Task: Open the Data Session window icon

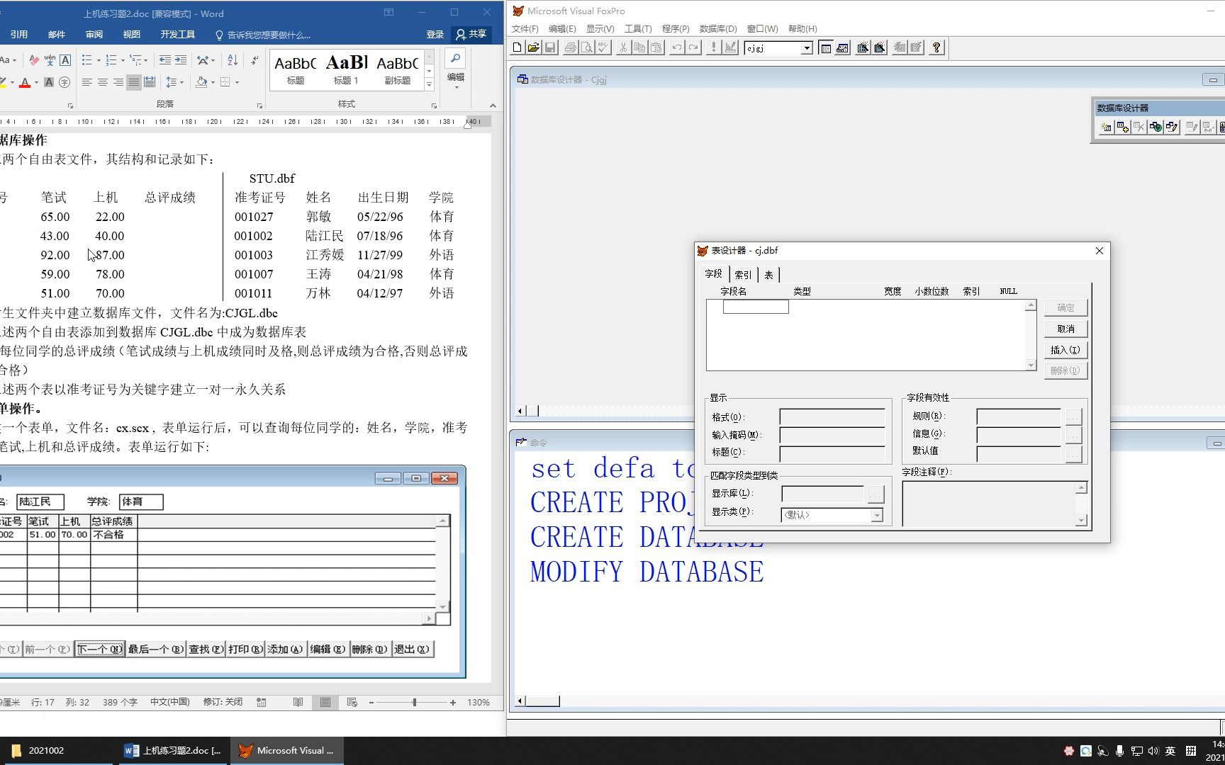Action: pyautogui.click(x=843, y=47)
